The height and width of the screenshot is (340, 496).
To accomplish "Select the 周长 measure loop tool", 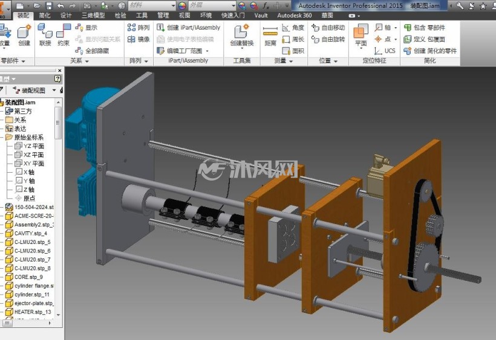I will (293, 39).
